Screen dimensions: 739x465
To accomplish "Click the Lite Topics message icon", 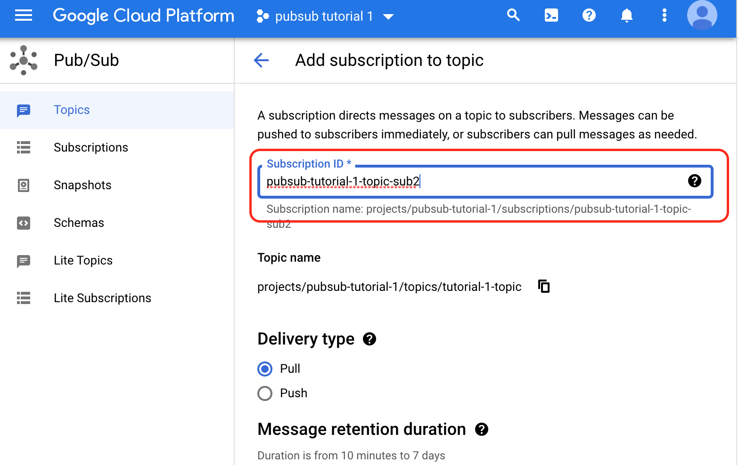I will point(24,261).
